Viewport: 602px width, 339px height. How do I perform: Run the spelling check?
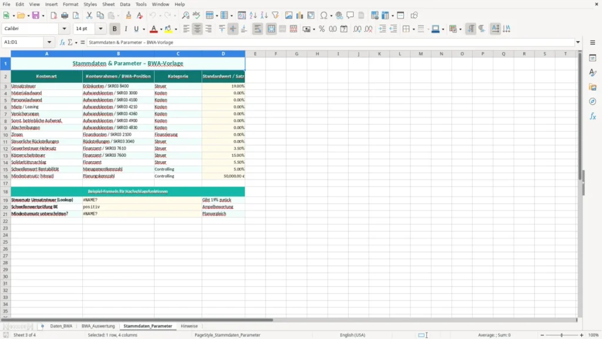click(x=196, y=15)
